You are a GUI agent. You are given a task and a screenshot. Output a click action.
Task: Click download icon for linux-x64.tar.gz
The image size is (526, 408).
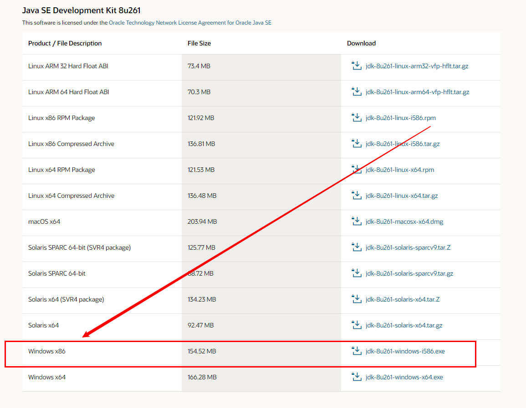pyautogui.click(x=356, y=195)
